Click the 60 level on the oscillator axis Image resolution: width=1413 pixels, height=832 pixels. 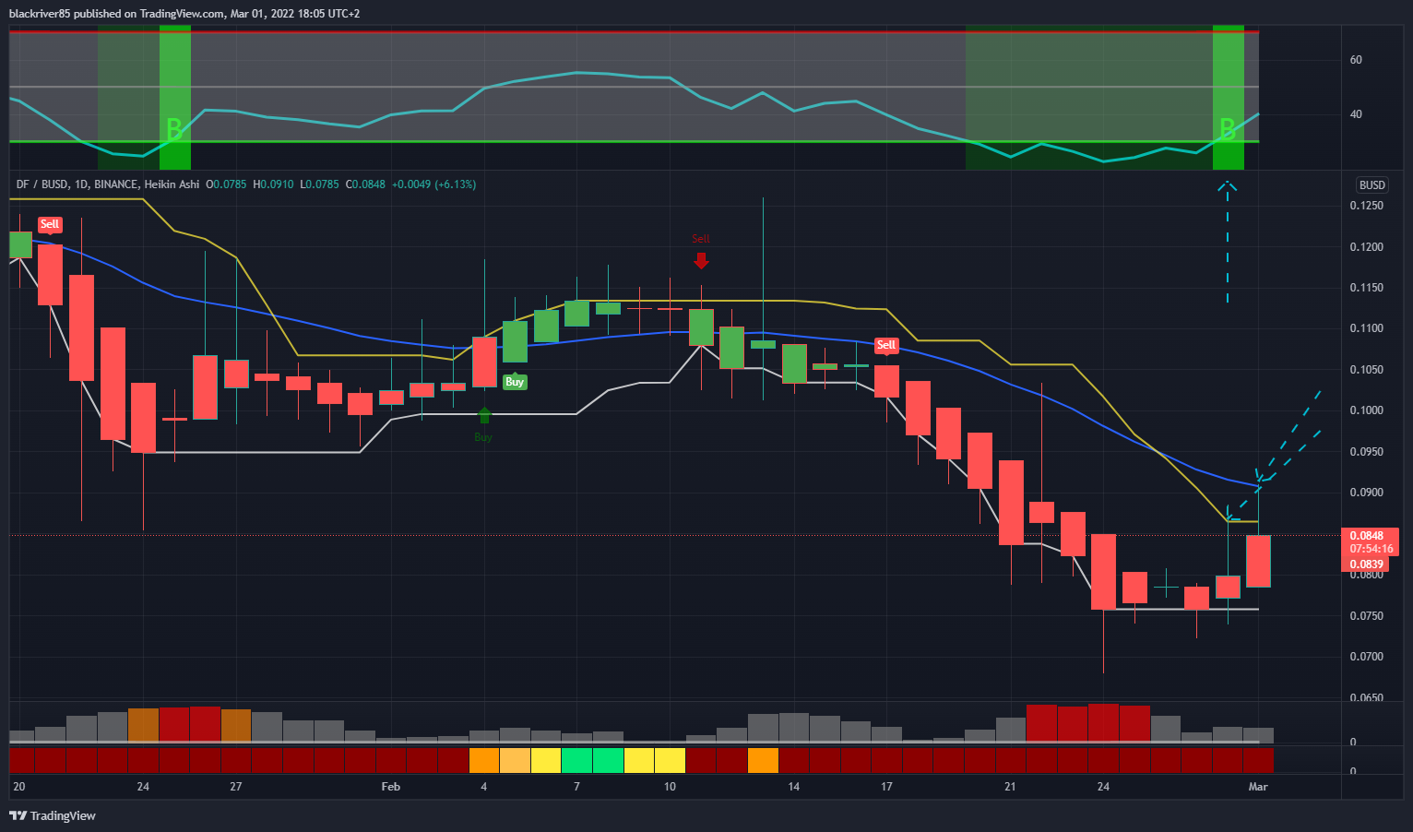tap(1356, 60)
